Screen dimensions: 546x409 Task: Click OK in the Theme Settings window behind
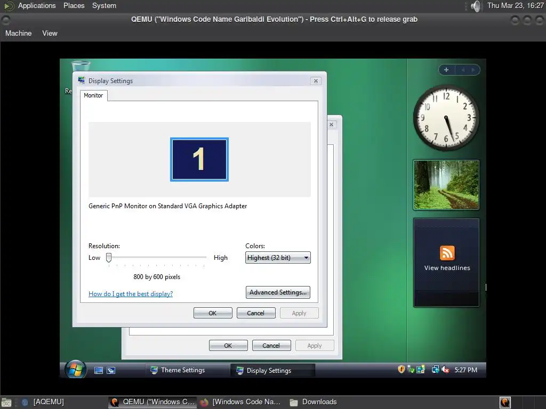tap(228, 346)
